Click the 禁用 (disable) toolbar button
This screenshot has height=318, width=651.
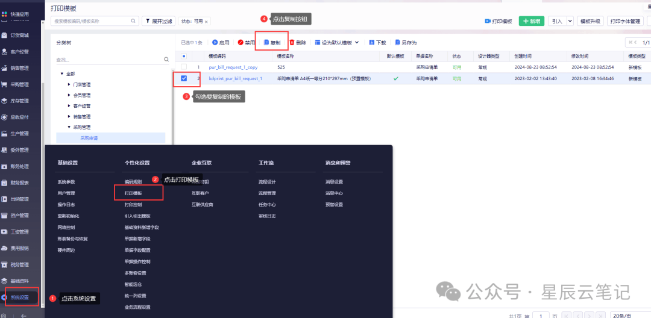click(247, 43)
